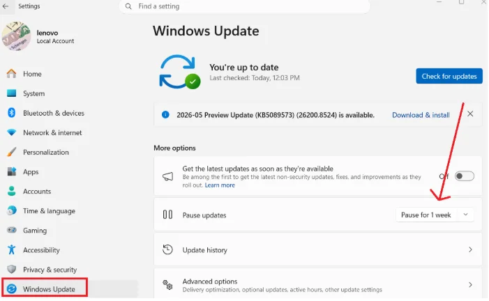The height and width of the screenshot is (301, 489).
Task: Click the Privacy shield icon
Action: [x=12, y=270]
